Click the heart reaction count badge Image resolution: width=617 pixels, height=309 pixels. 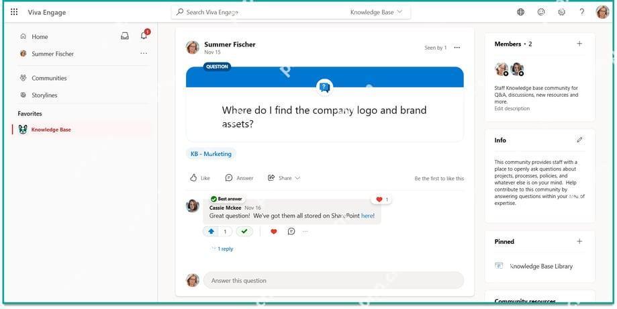(382, 200)
